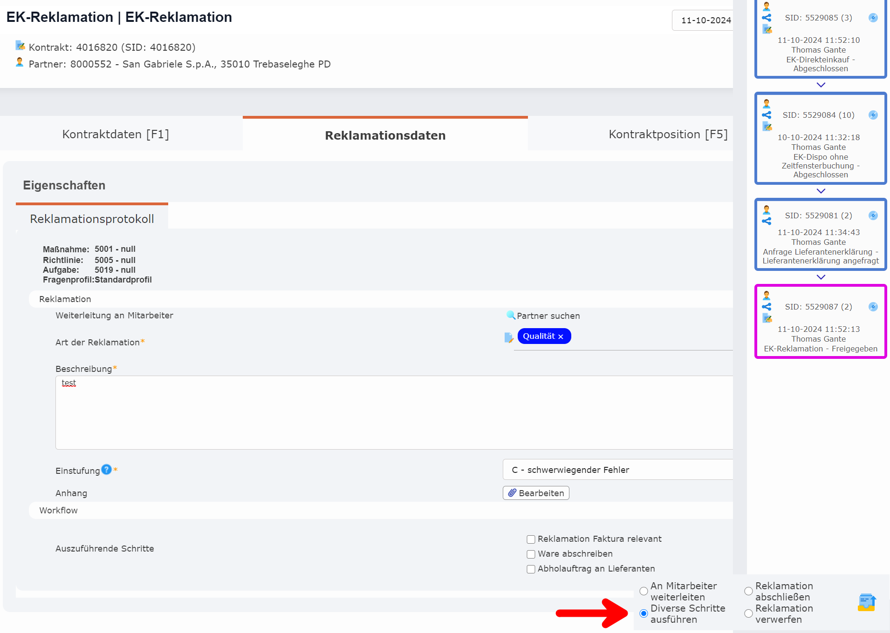Click the disc icon on card SID 5529085
Screen dimensions: 890x633
click(x=873, y=18)
